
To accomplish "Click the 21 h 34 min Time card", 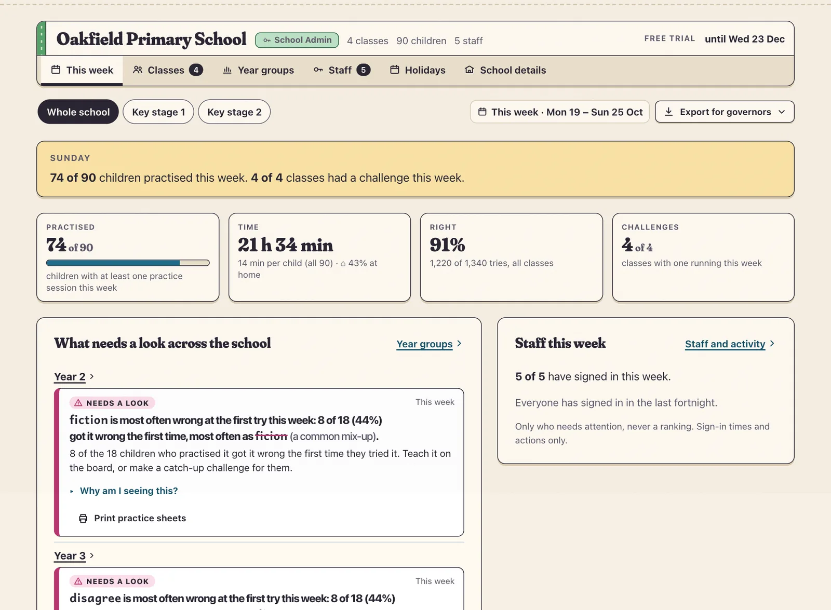I will (319, 257).
